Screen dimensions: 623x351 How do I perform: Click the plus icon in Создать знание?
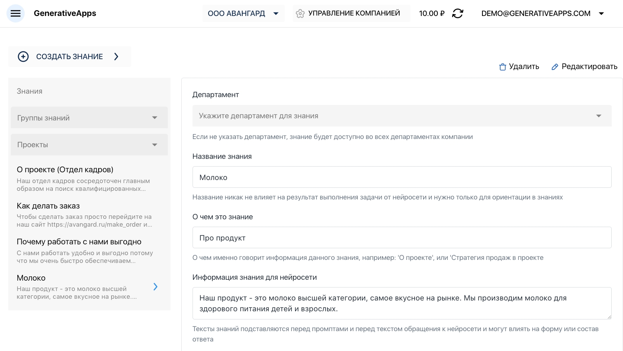pos(23,57)
